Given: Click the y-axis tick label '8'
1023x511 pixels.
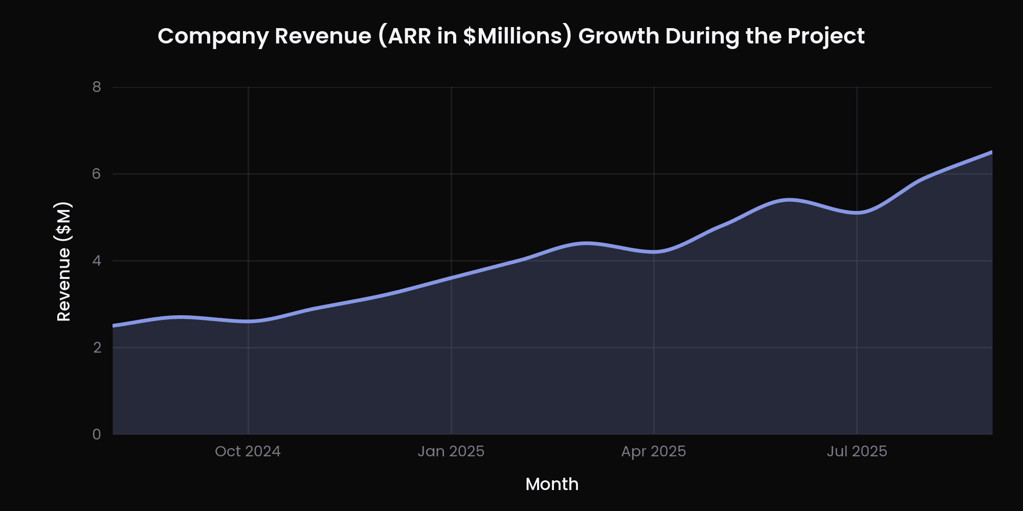Looking at the screenshot, I should [97, 87].
